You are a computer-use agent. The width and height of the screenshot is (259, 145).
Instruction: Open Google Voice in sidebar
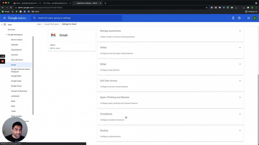16,86
